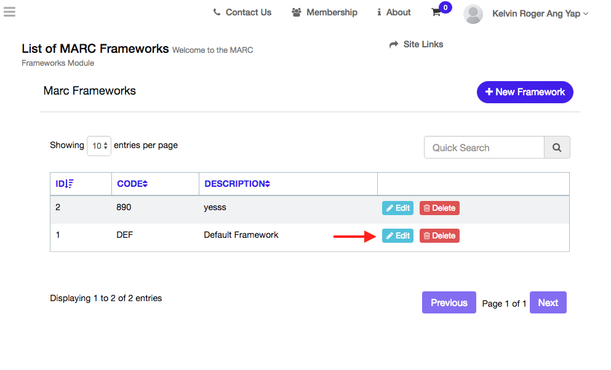Go to the Next page
The image size is (611, 370).
[x=548, y=302]
